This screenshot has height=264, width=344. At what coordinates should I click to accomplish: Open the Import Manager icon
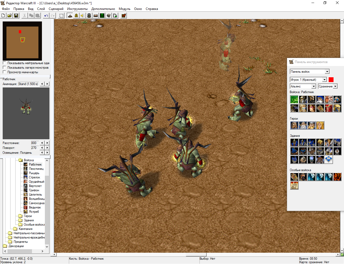115,16
